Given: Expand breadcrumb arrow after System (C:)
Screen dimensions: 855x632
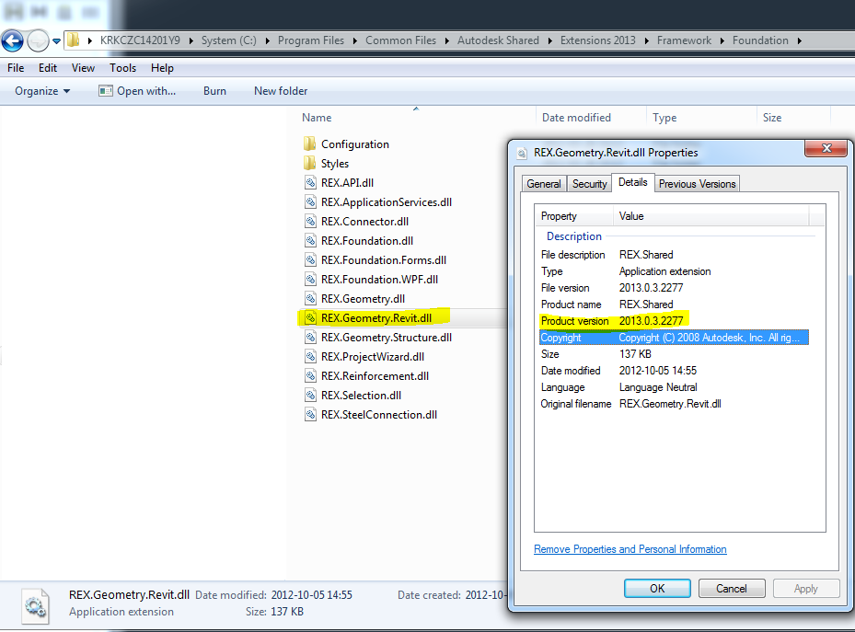Looking at the screenshot, I should 267,40.
